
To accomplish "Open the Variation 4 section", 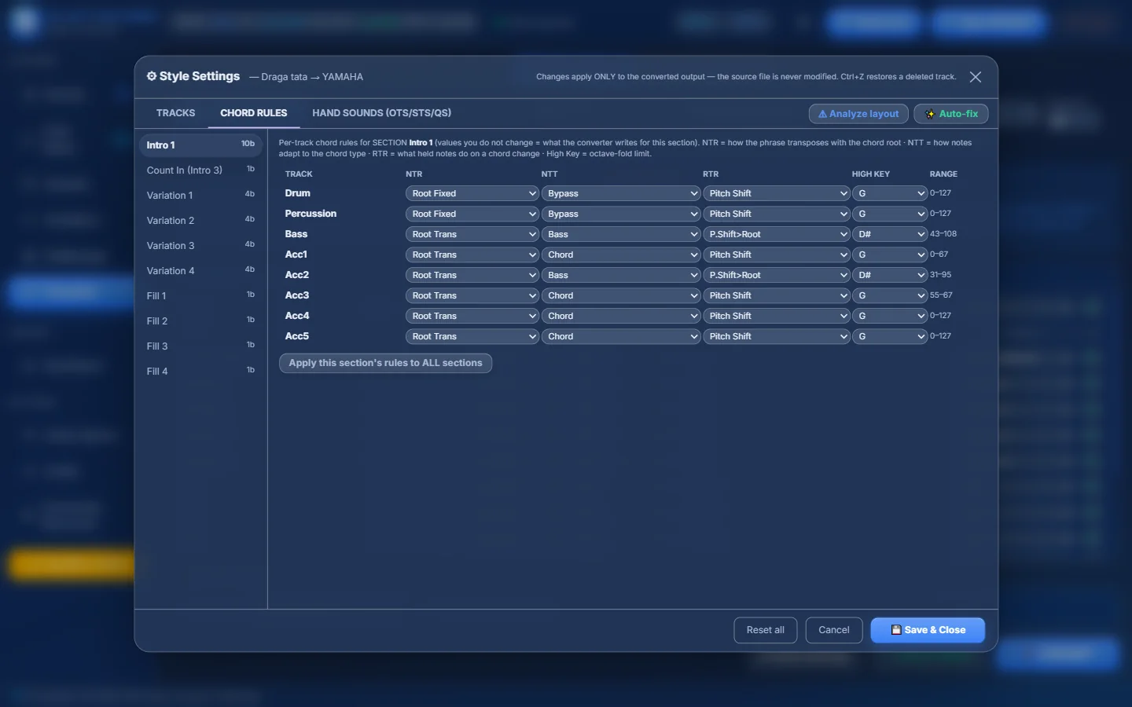I will (x=200, y=270).
